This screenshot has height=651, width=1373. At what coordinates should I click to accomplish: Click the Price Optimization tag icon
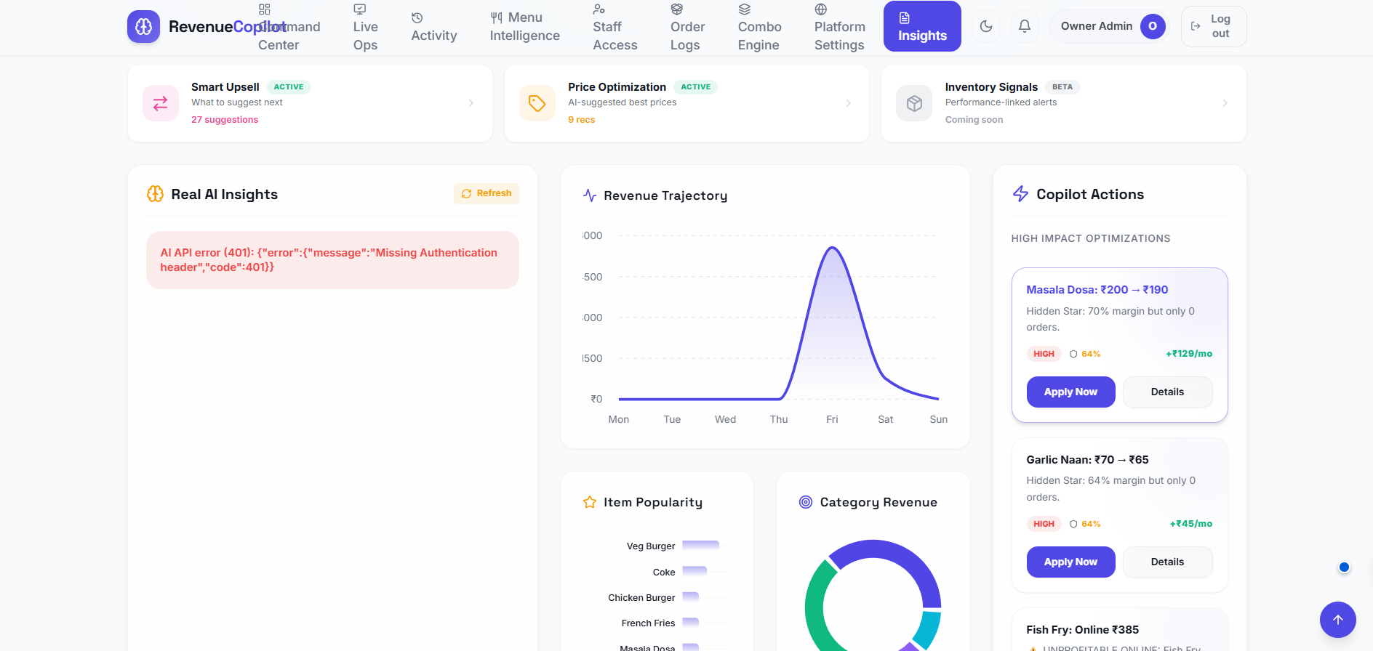click(537, 103)
